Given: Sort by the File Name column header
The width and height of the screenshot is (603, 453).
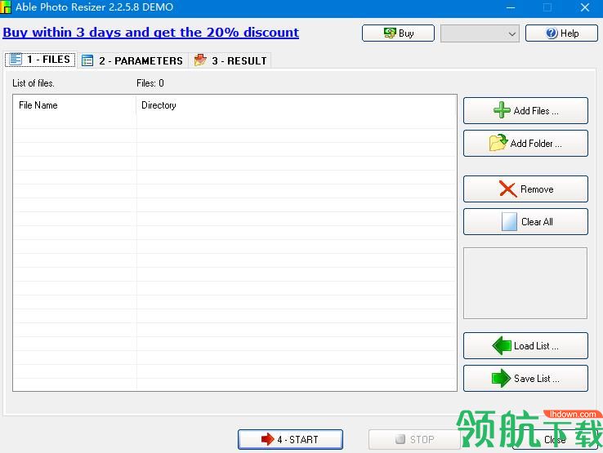Looking at the screenshot, I should pos(74,105).
